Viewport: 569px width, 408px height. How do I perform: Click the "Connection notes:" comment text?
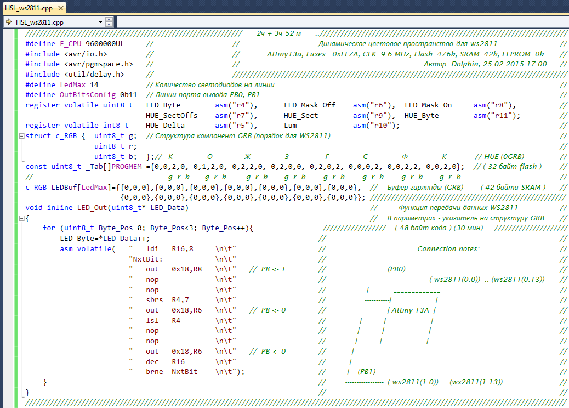pyautogui.click(x=448, y=249)
